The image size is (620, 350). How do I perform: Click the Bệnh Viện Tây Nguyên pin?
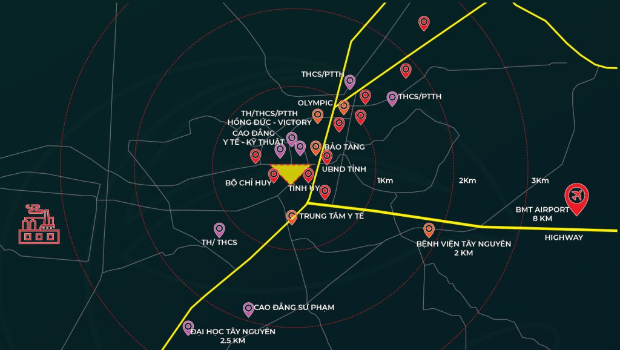429,229
